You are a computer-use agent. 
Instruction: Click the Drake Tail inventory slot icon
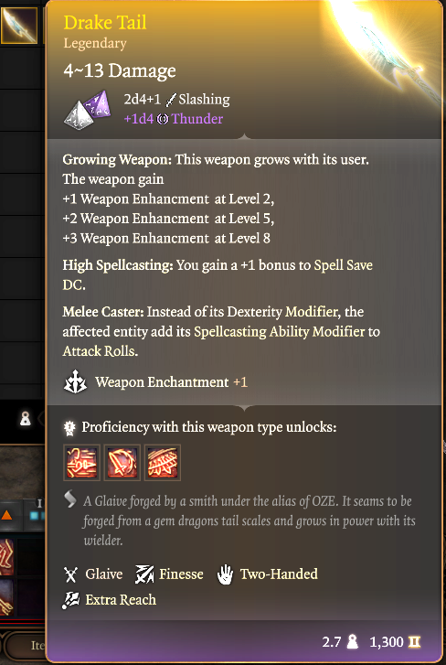[19, 26]
